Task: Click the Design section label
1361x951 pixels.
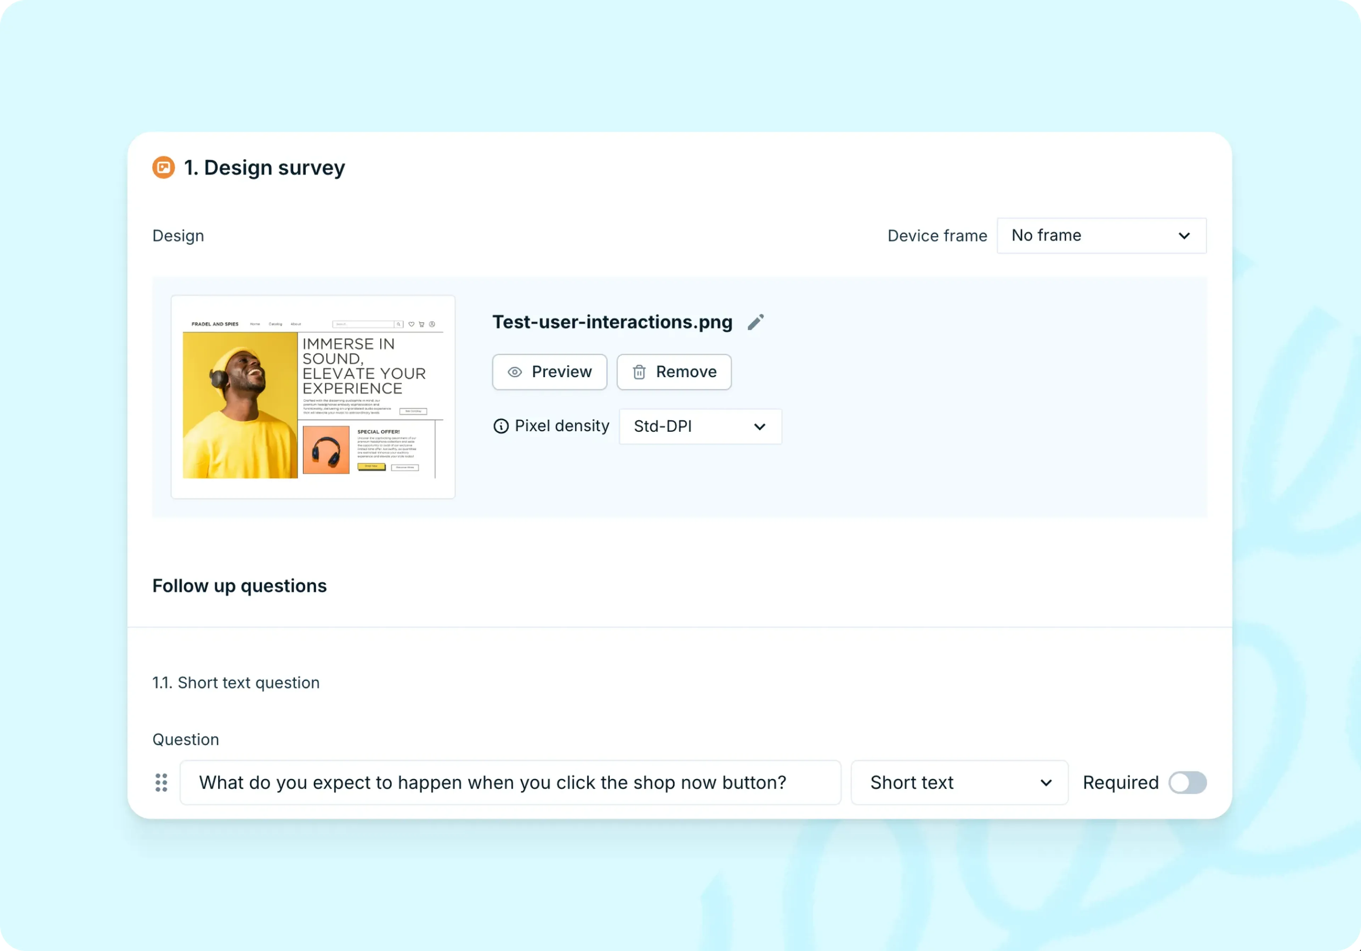Action: (178, 235)
